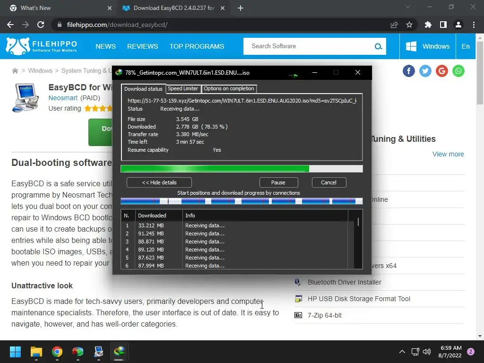Select the Download status tab
The image size is (484, 363).
click(x=143, y=89)
